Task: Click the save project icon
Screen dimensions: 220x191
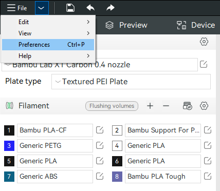Action: coord(70,8)
